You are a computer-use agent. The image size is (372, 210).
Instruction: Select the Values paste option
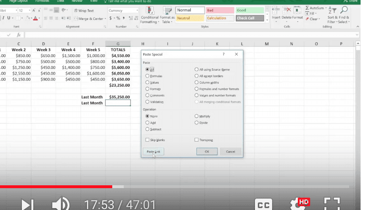point(147,82)
